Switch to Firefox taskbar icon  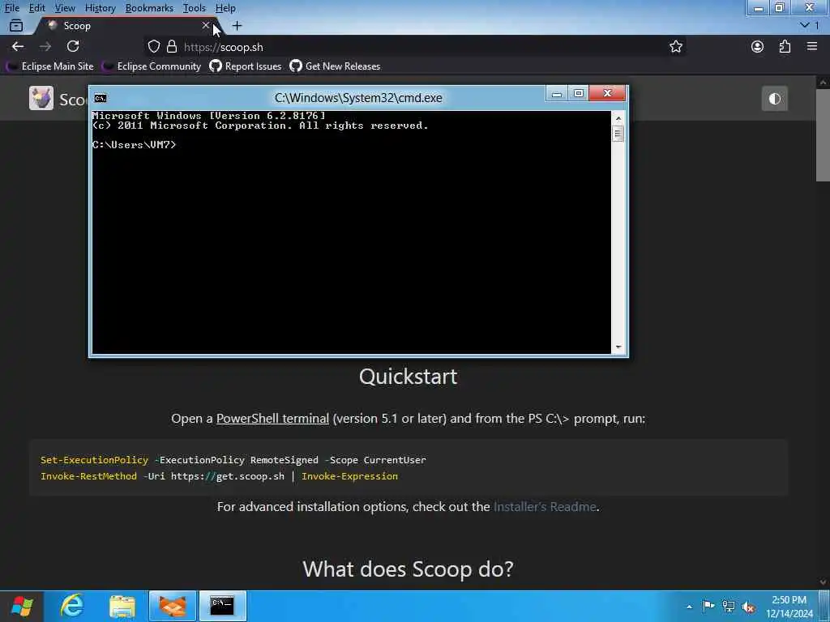pos(173,606)
